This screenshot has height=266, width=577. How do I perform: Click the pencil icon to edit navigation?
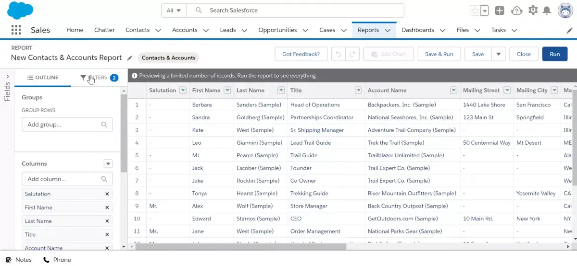pos(570,30)
